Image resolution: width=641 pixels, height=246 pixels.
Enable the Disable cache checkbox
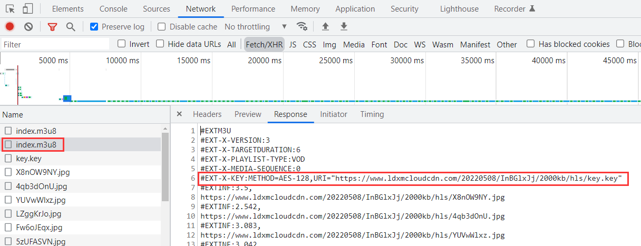(x=162, y=27)
